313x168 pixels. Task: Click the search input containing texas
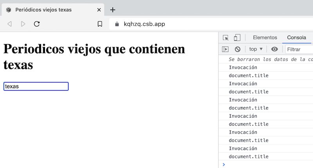tap(36, 86)
